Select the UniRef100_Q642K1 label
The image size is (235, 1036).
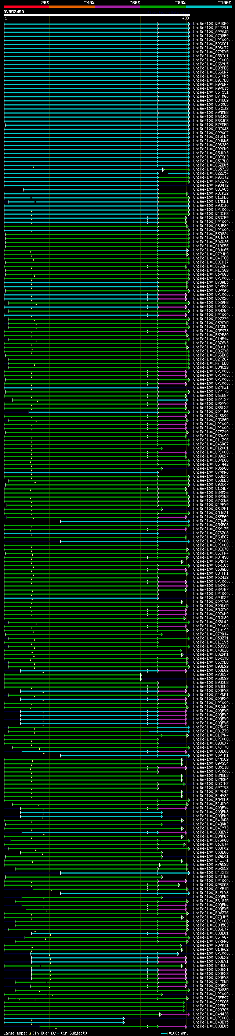point(211,509)
